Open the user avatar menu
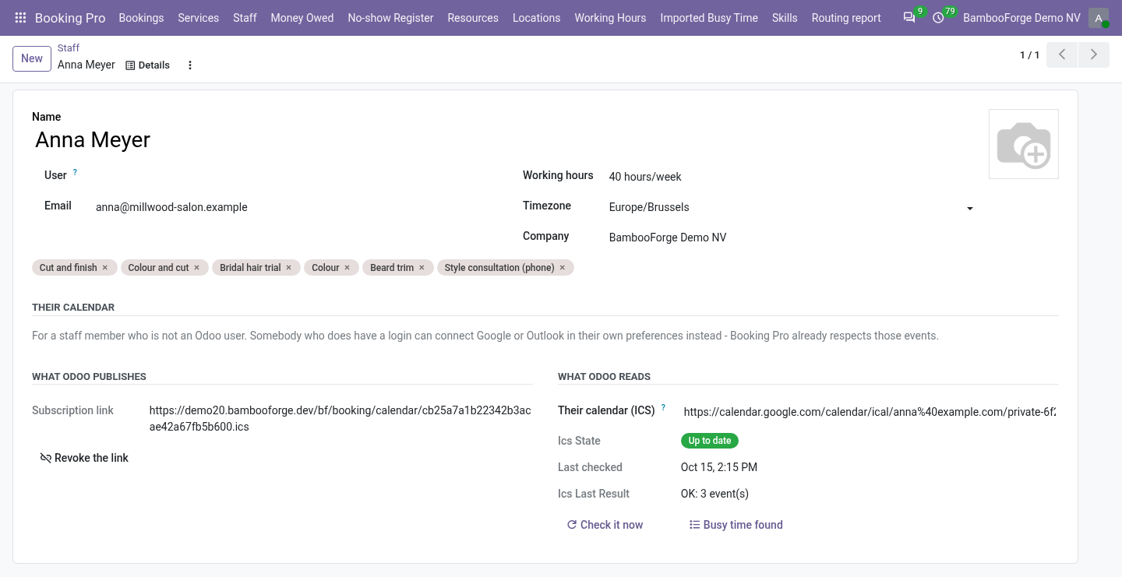This screenshot has width=1122, height=577. [x=1099, y=17]
